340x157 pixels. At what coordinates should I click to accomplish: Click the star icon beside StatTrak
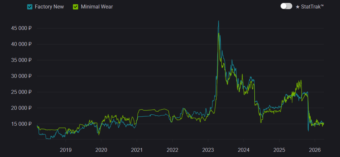(x=297, y=7)
